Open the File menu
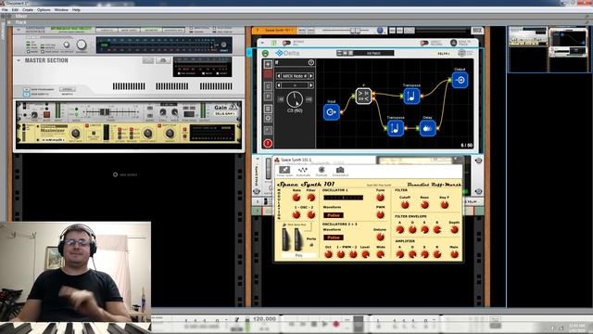The height and width of the screenshot is (334, 593). [5, 10]
